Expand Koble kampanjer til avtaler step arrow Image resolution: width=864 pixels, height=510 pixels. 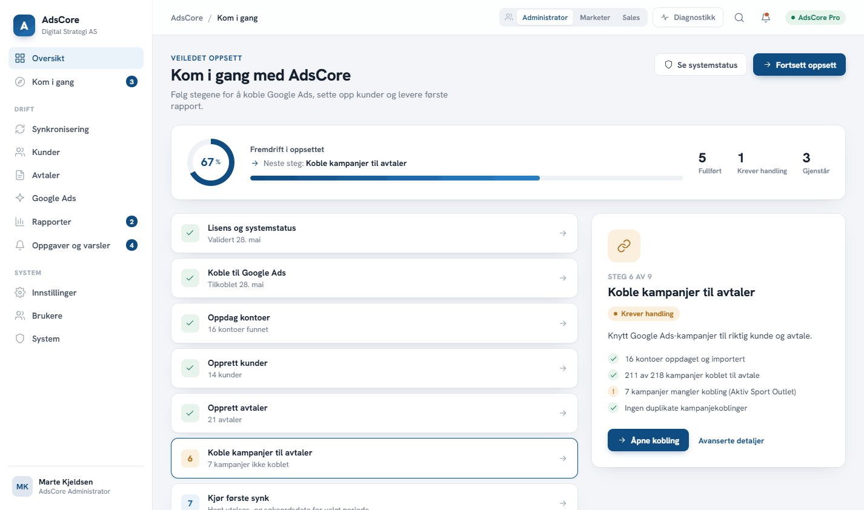coord(563,459)
